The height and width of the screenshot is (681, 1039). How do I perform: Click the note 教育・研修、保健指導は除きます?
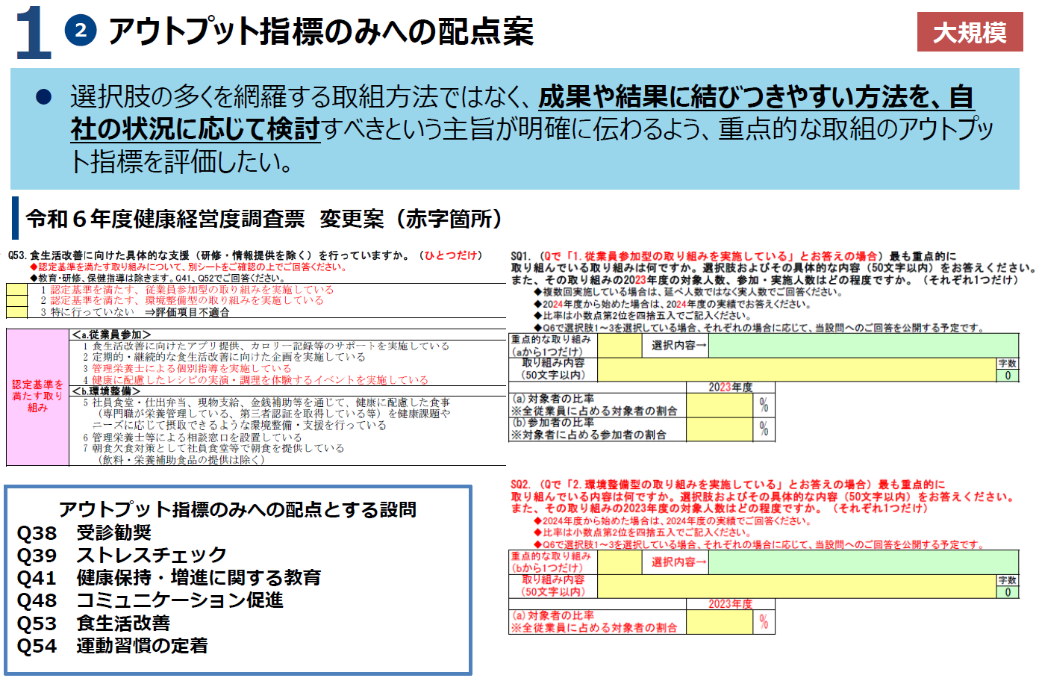click(x=157, y=278)
